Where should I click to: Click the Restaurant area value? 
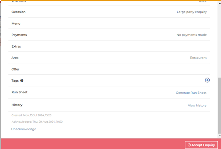[x=198, y=57]
